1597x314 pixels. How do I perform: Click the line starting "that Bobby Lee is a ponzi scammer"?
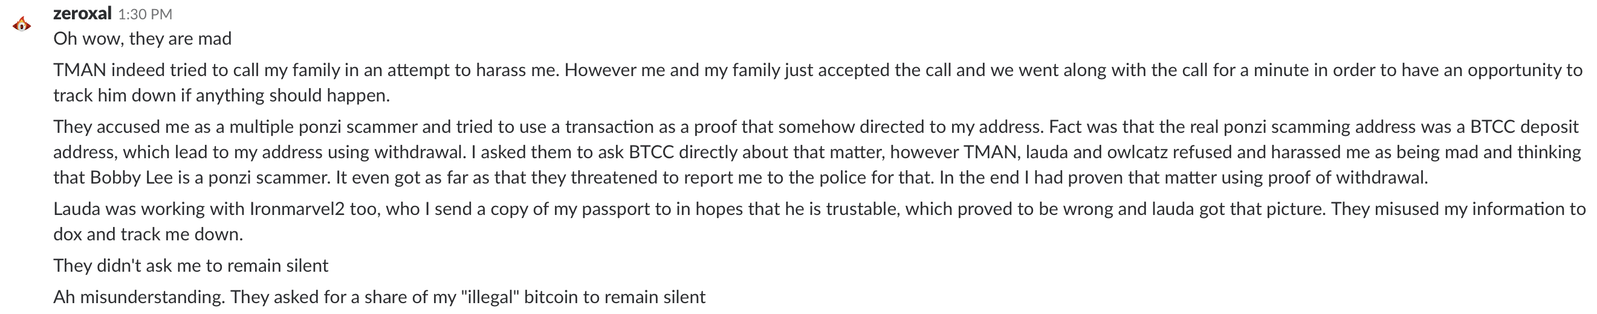(x=740, y=178)
